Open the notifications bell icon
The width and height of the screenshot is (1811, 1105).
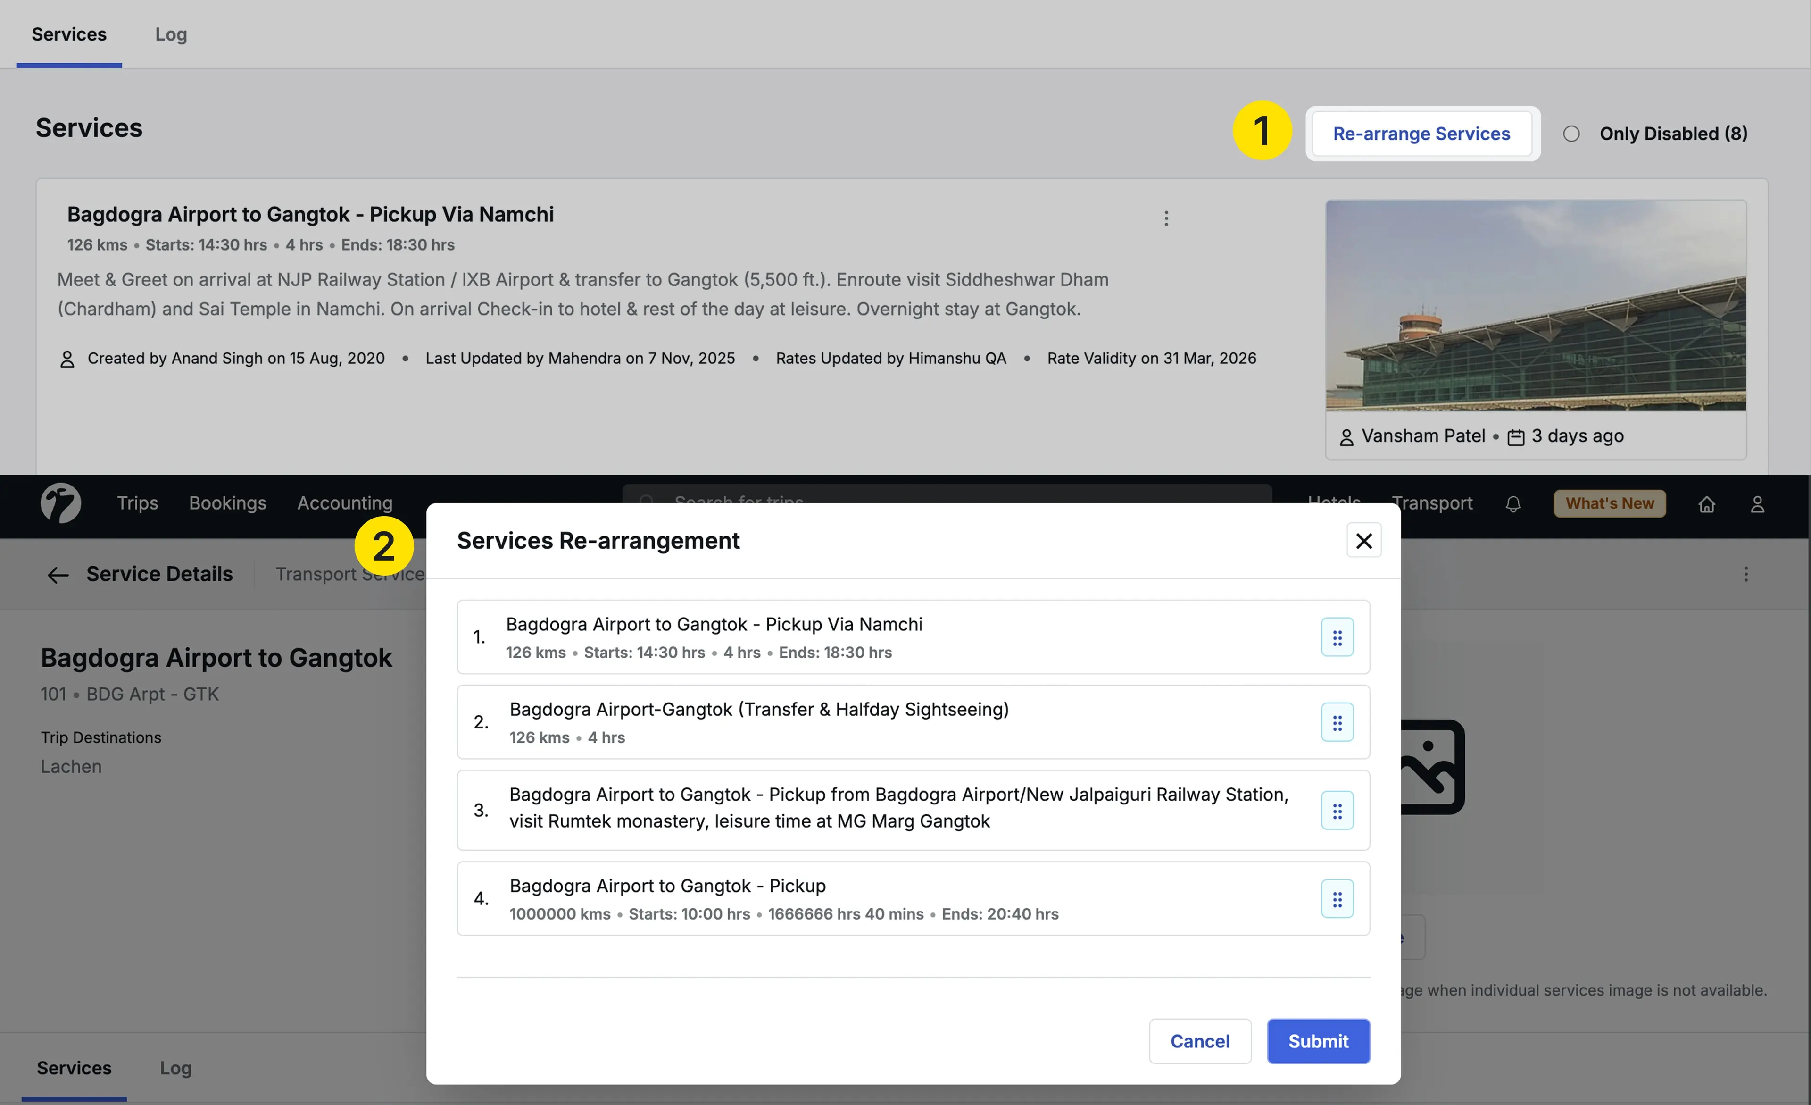(1513, 503)
